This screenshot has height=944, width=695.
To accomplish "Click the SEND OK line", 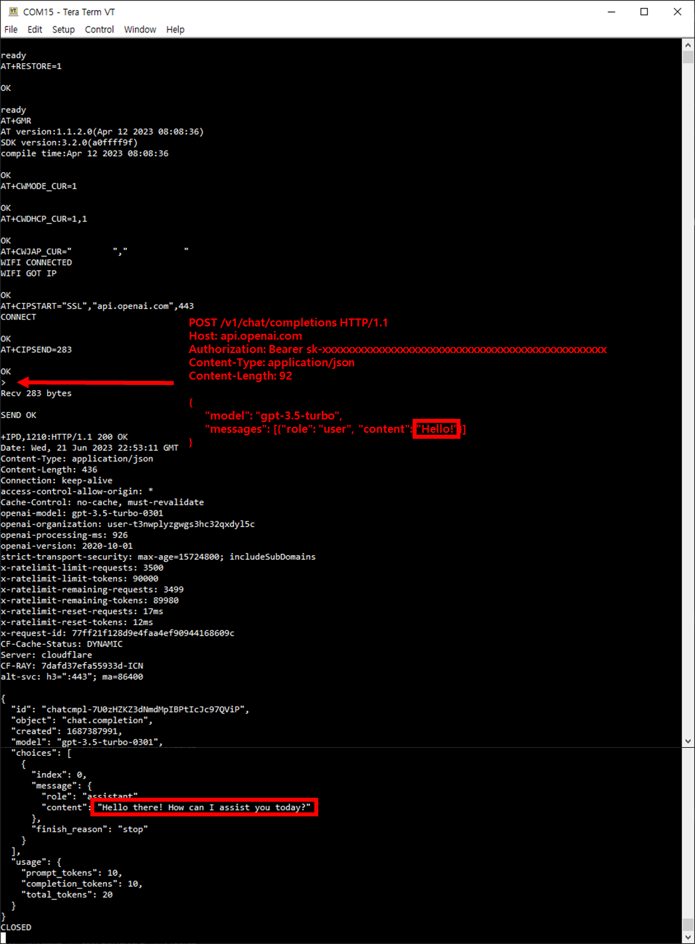I will coord(19,415).
